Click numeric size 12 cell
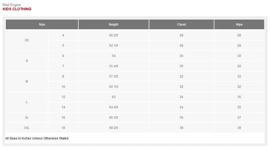 coord(63,97)
